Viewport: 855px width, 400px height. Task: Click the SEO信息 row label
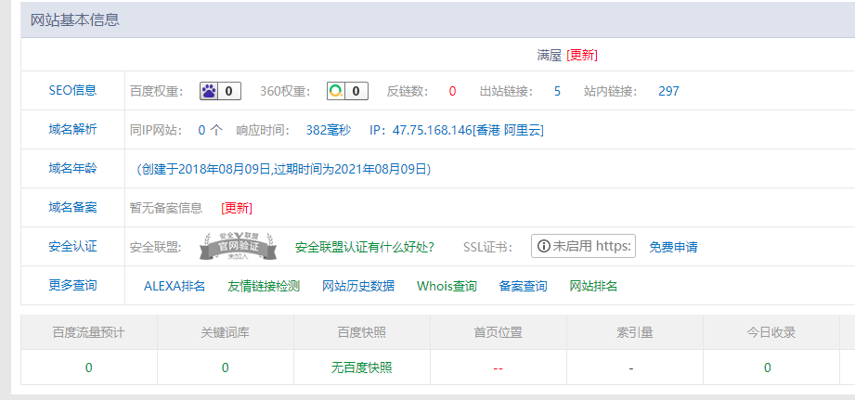coord(72,90)
